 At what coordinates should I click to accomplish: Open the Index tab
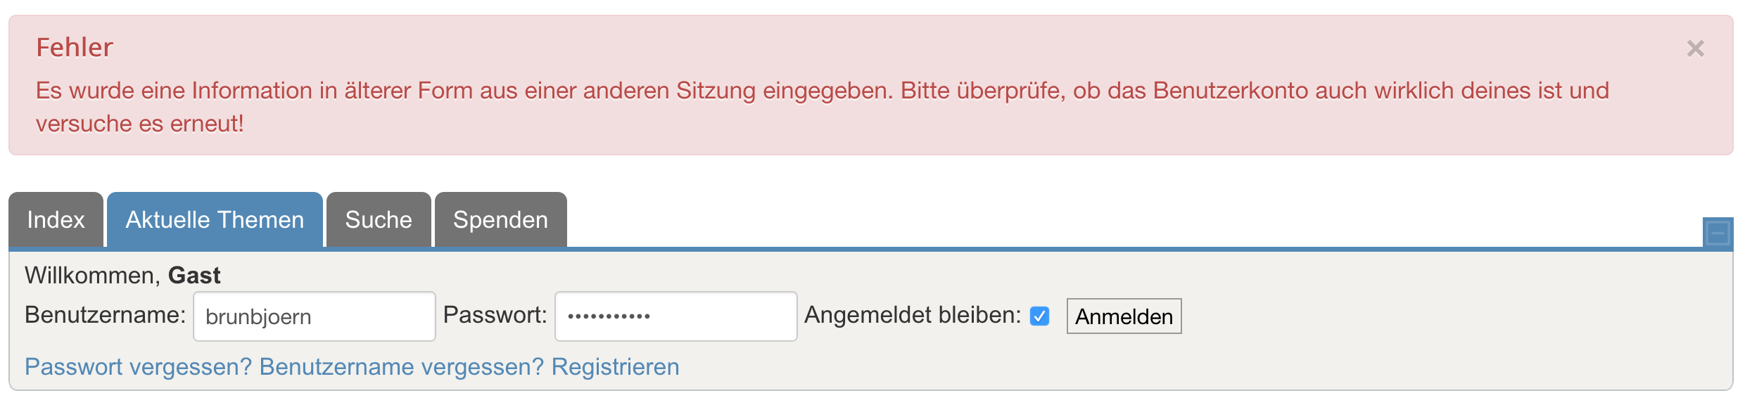(56, 220)
